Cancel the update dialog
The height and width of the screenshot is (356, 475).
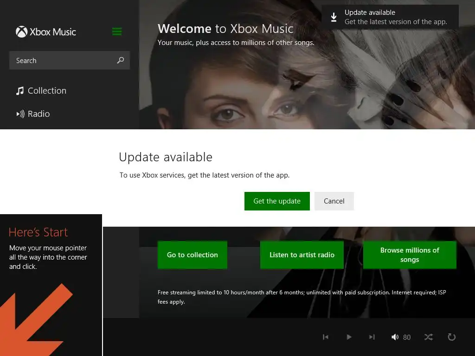[334, 201]
